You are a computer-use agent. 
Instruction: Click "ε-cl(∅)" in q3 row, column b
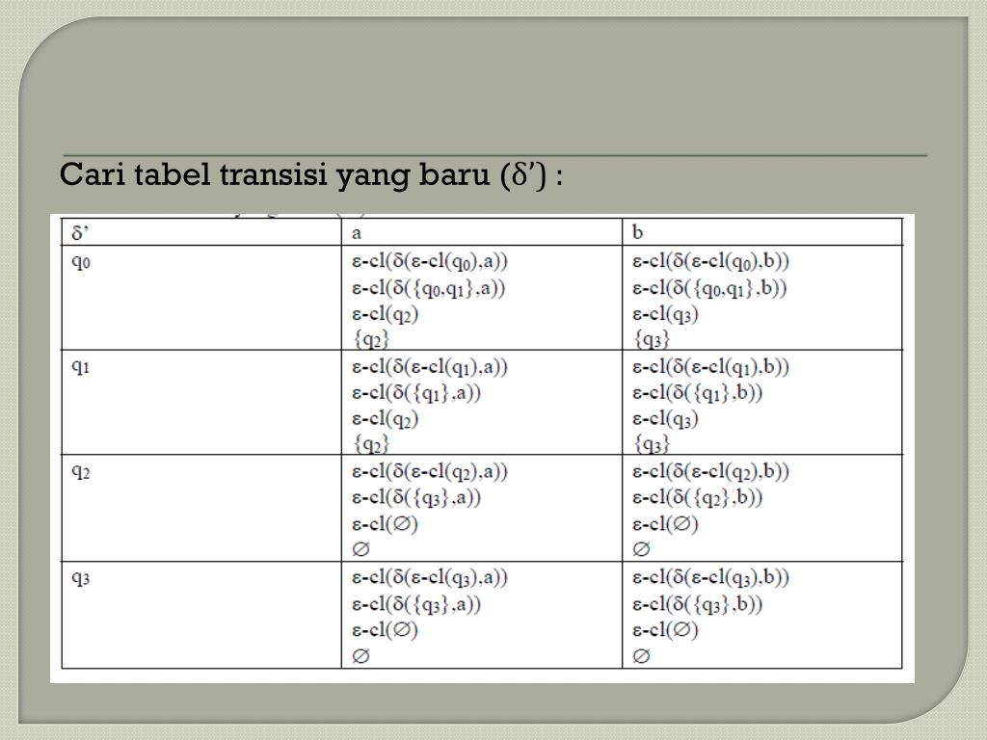click(x=665, y=630)
